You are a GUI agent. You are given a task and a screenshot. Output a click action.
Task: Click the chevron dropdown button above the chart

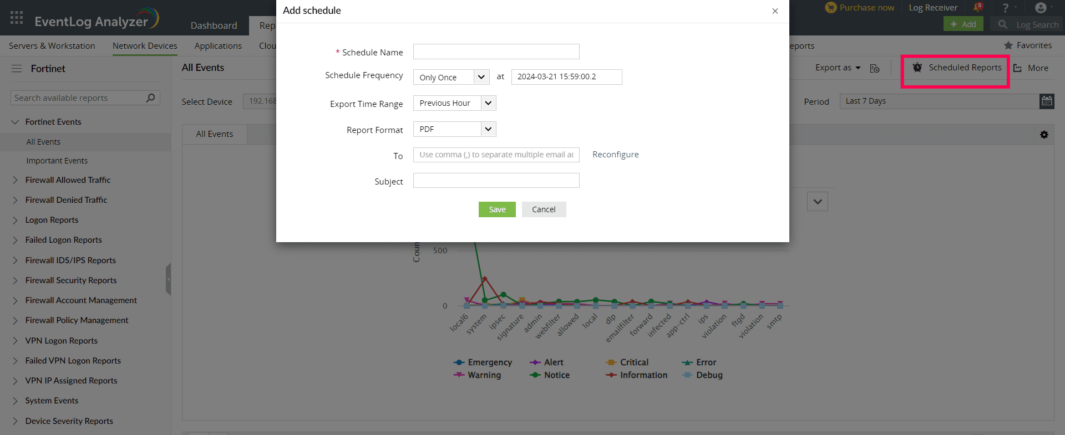[x=818, y=202]
